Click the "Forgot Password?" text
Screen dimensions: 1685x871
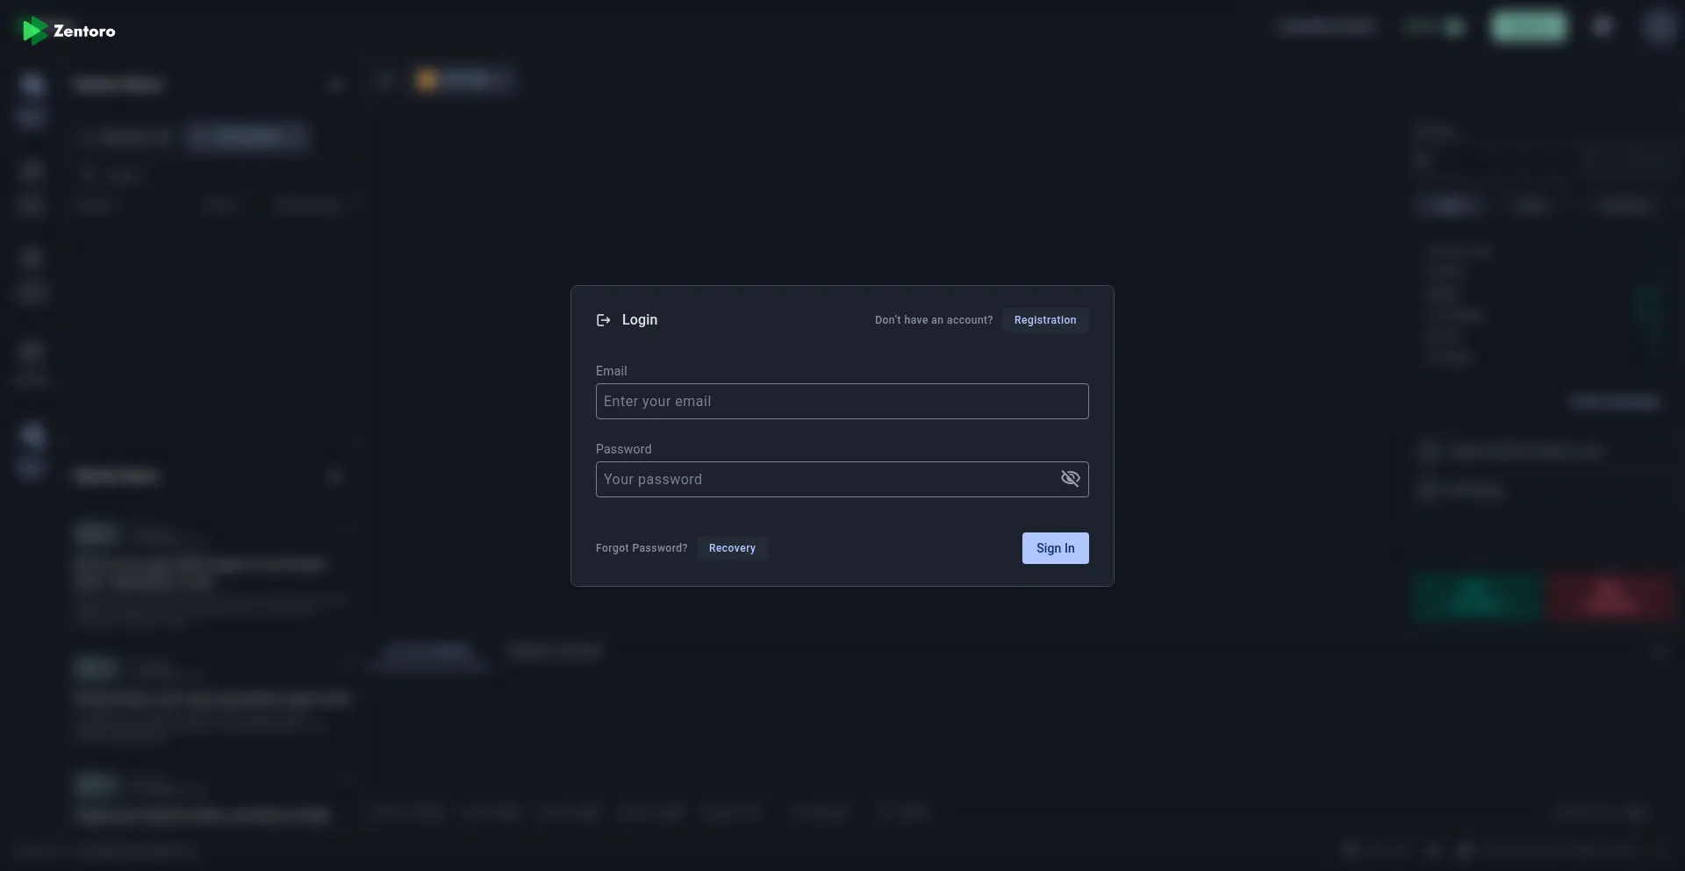click(x=641, y=548)
